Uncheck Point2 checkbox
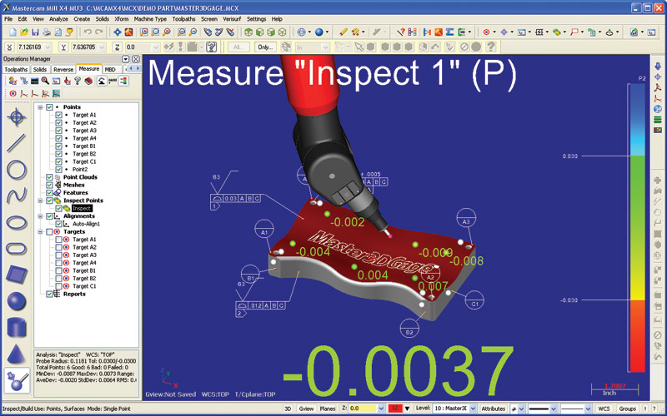Image resolution: width=667 pixels, height=416 pixels. [58, 170]
